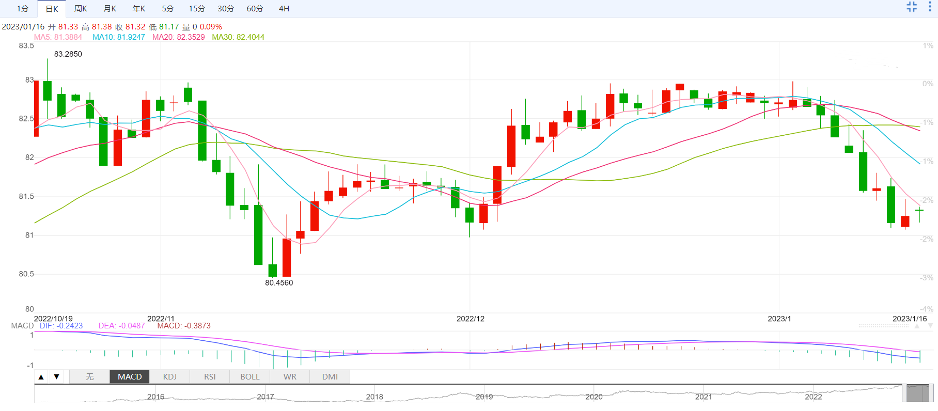Click the 2023/1/16 end date label
Image resolution: width=938 pixels, height=411 pixels.
(910, 319)
